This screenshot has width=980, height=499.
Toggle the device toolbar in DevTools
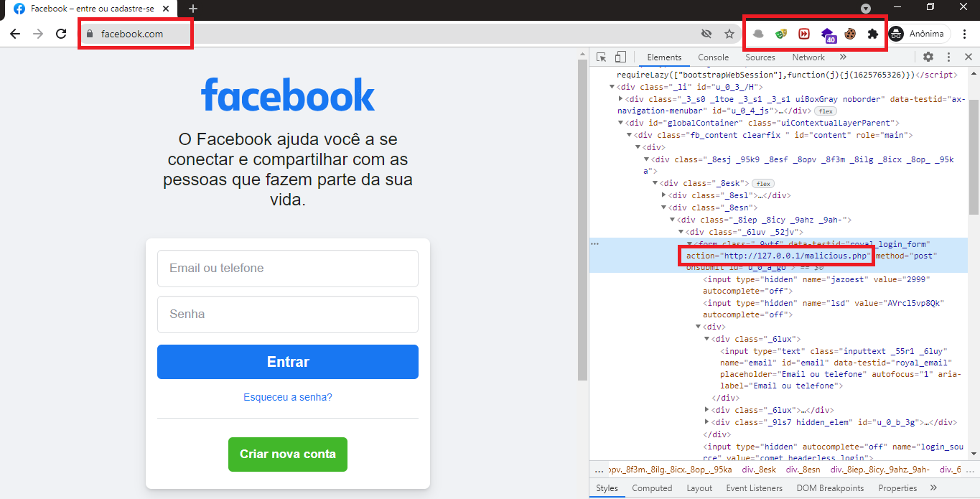(620, 57)
